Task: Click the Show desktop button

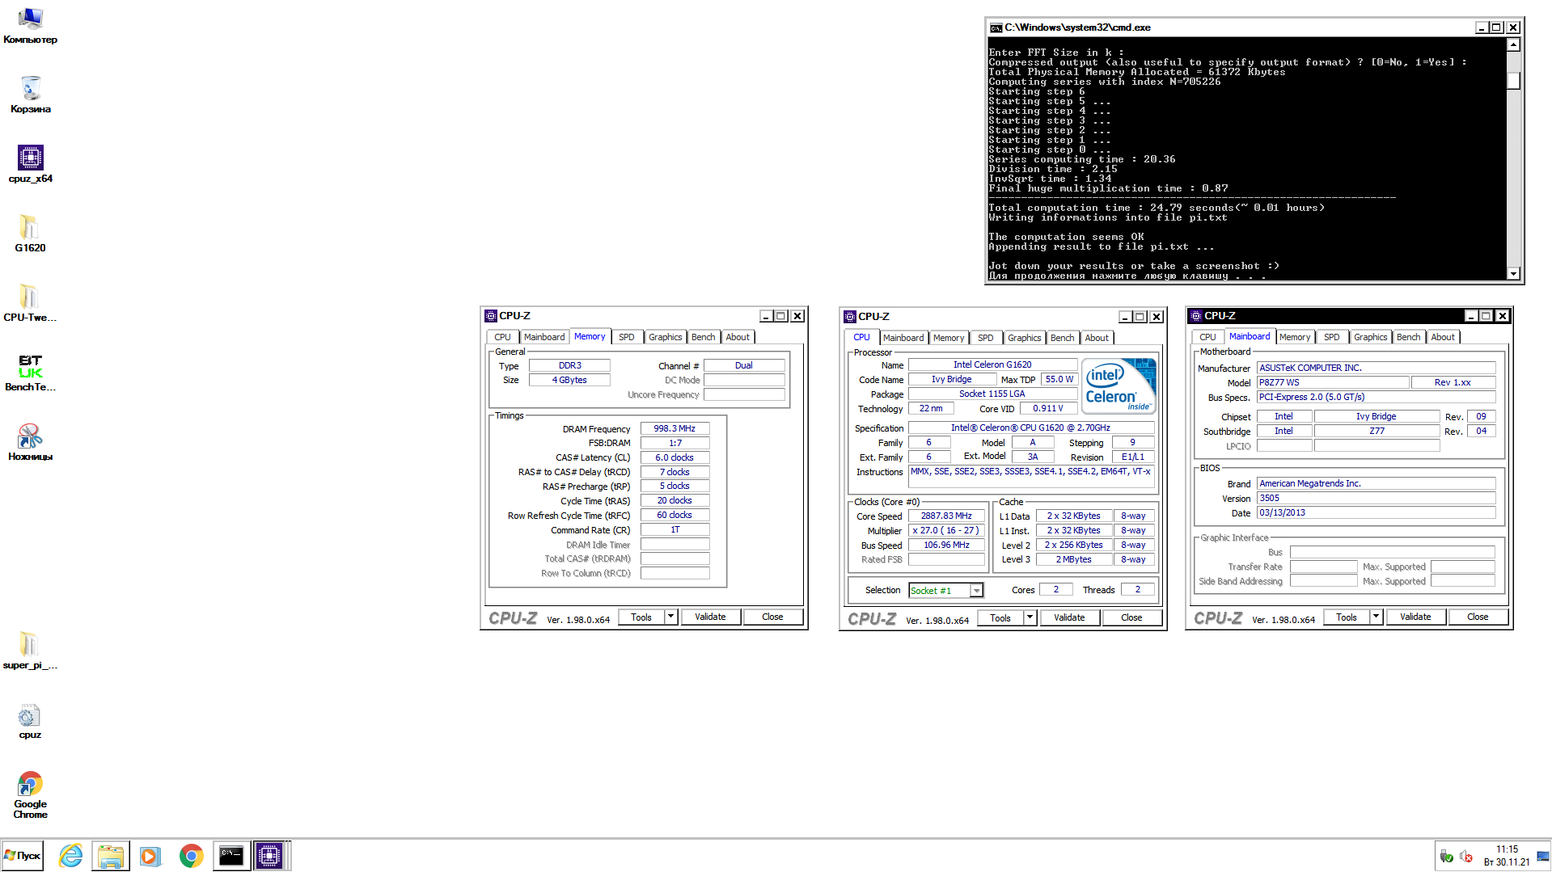Action: [1544, 856]
